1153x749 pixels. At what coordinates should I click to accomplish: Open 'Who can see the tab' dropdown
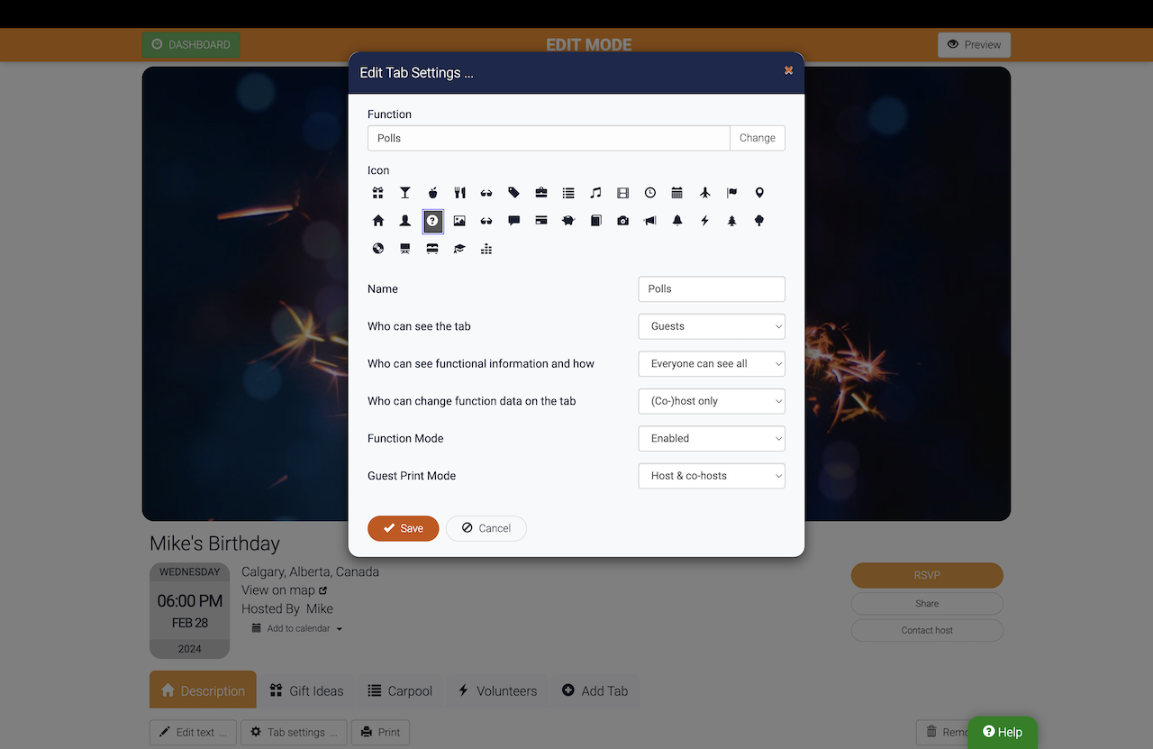[712, 326]
